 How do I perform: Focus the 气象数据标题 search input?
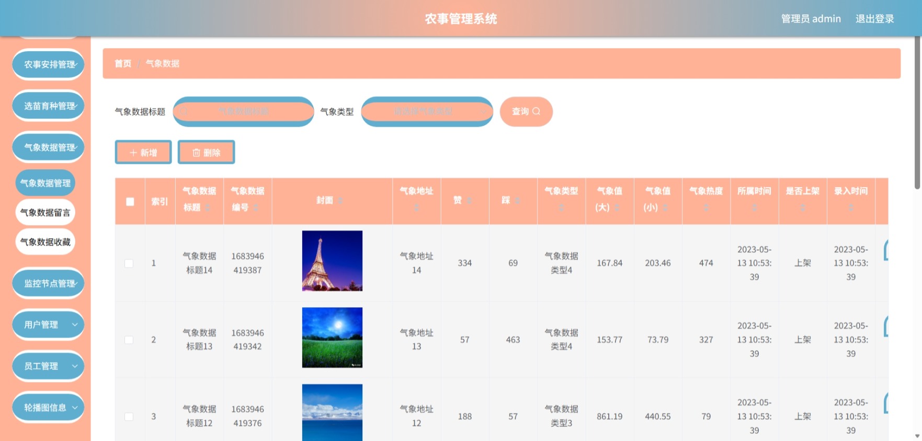pos(243,111)
